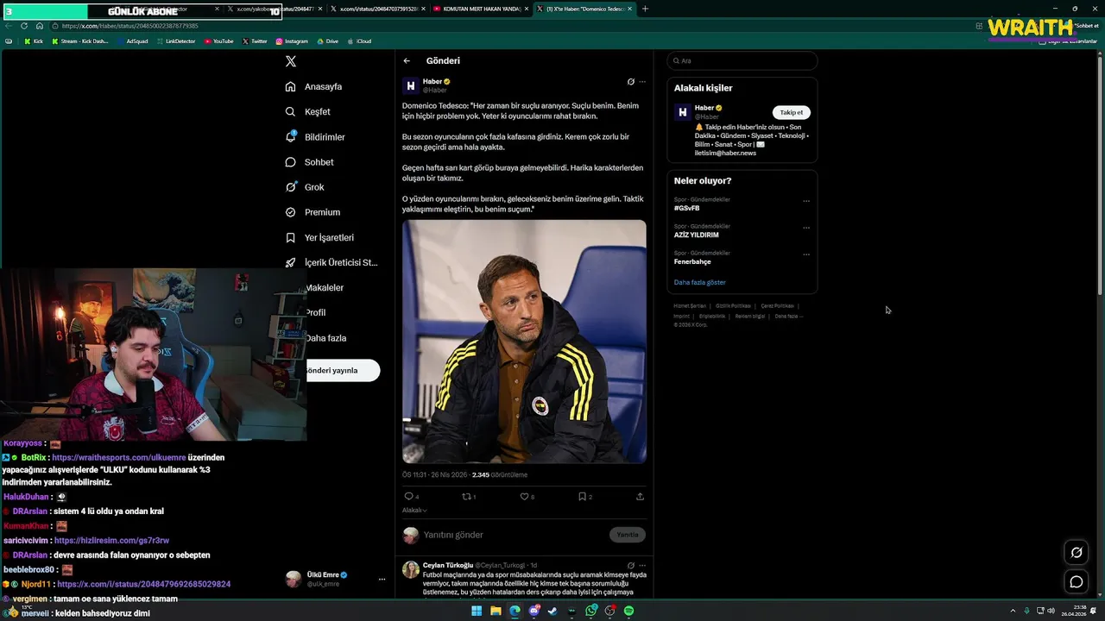
Task: Like the post with the heart icon
Action: 524,496
